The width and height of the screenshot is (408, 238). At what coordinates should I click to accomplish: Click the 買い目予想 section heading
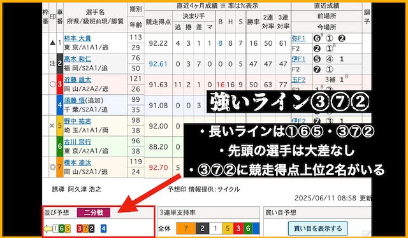280,213
